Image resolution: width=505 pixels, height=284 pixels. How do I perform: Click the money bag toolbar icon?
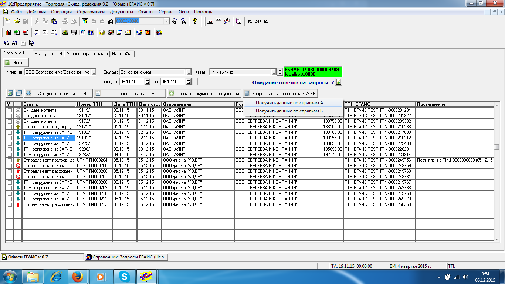(x=65, y=33)
